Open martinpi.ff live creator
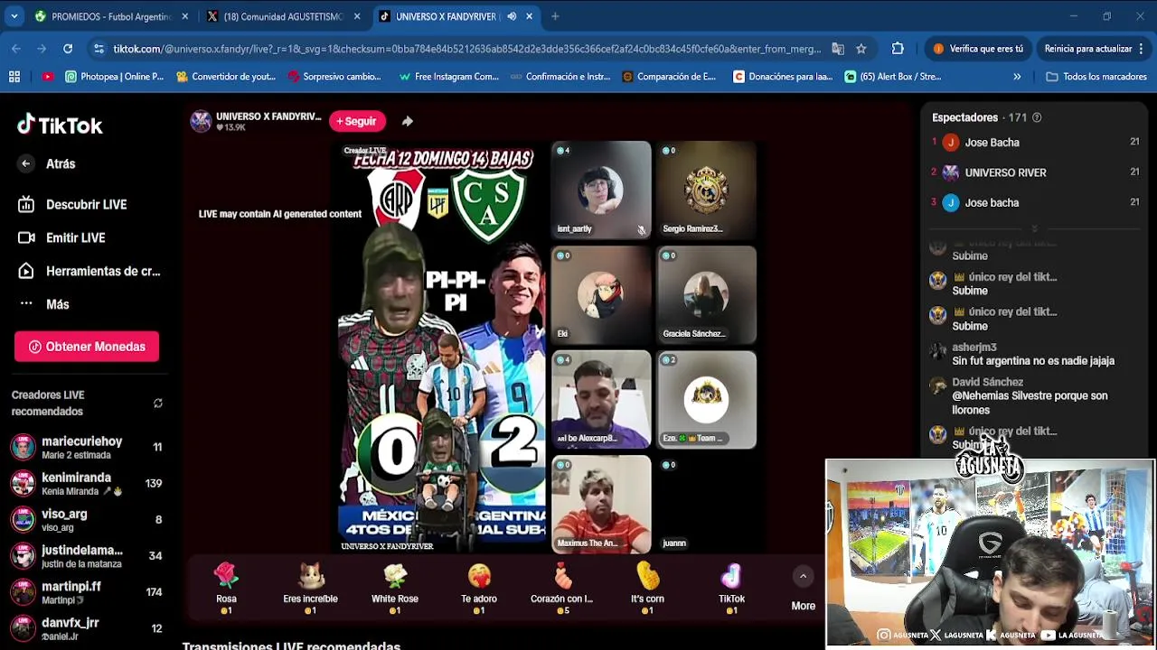1157x650 pixels. [x=86, y=591]
